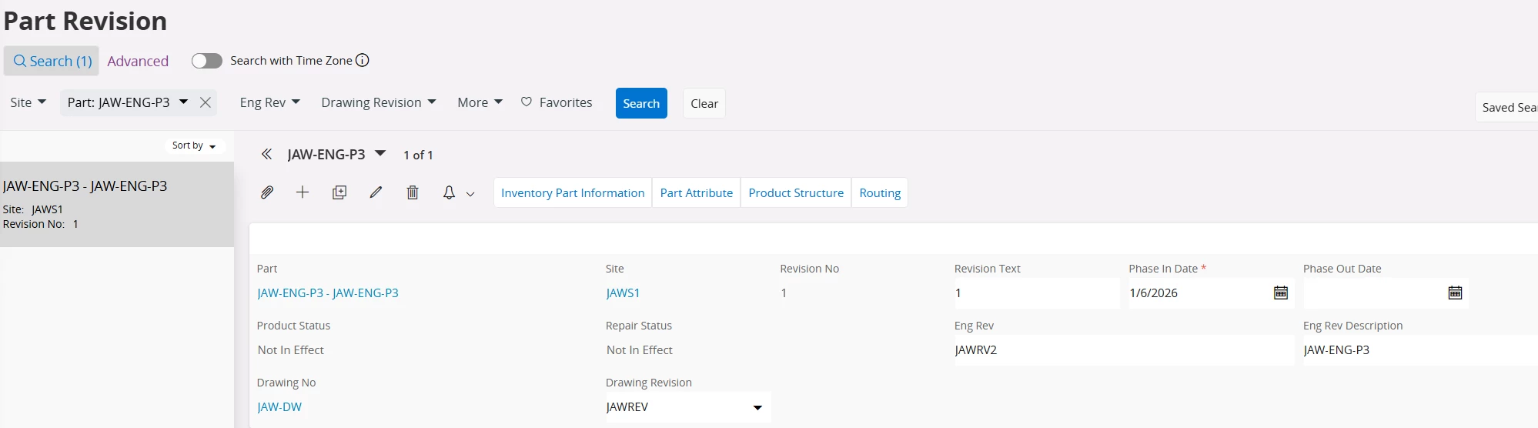The height and width of the screenshot is (428, 1538).
Task: Remove the Part JAW-ENG-P3 filter
Action: coord(206,102)
